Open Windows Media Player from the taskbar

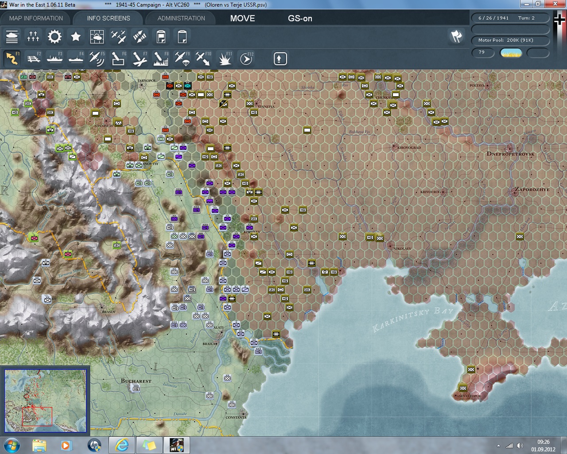[x=66, y=445]
